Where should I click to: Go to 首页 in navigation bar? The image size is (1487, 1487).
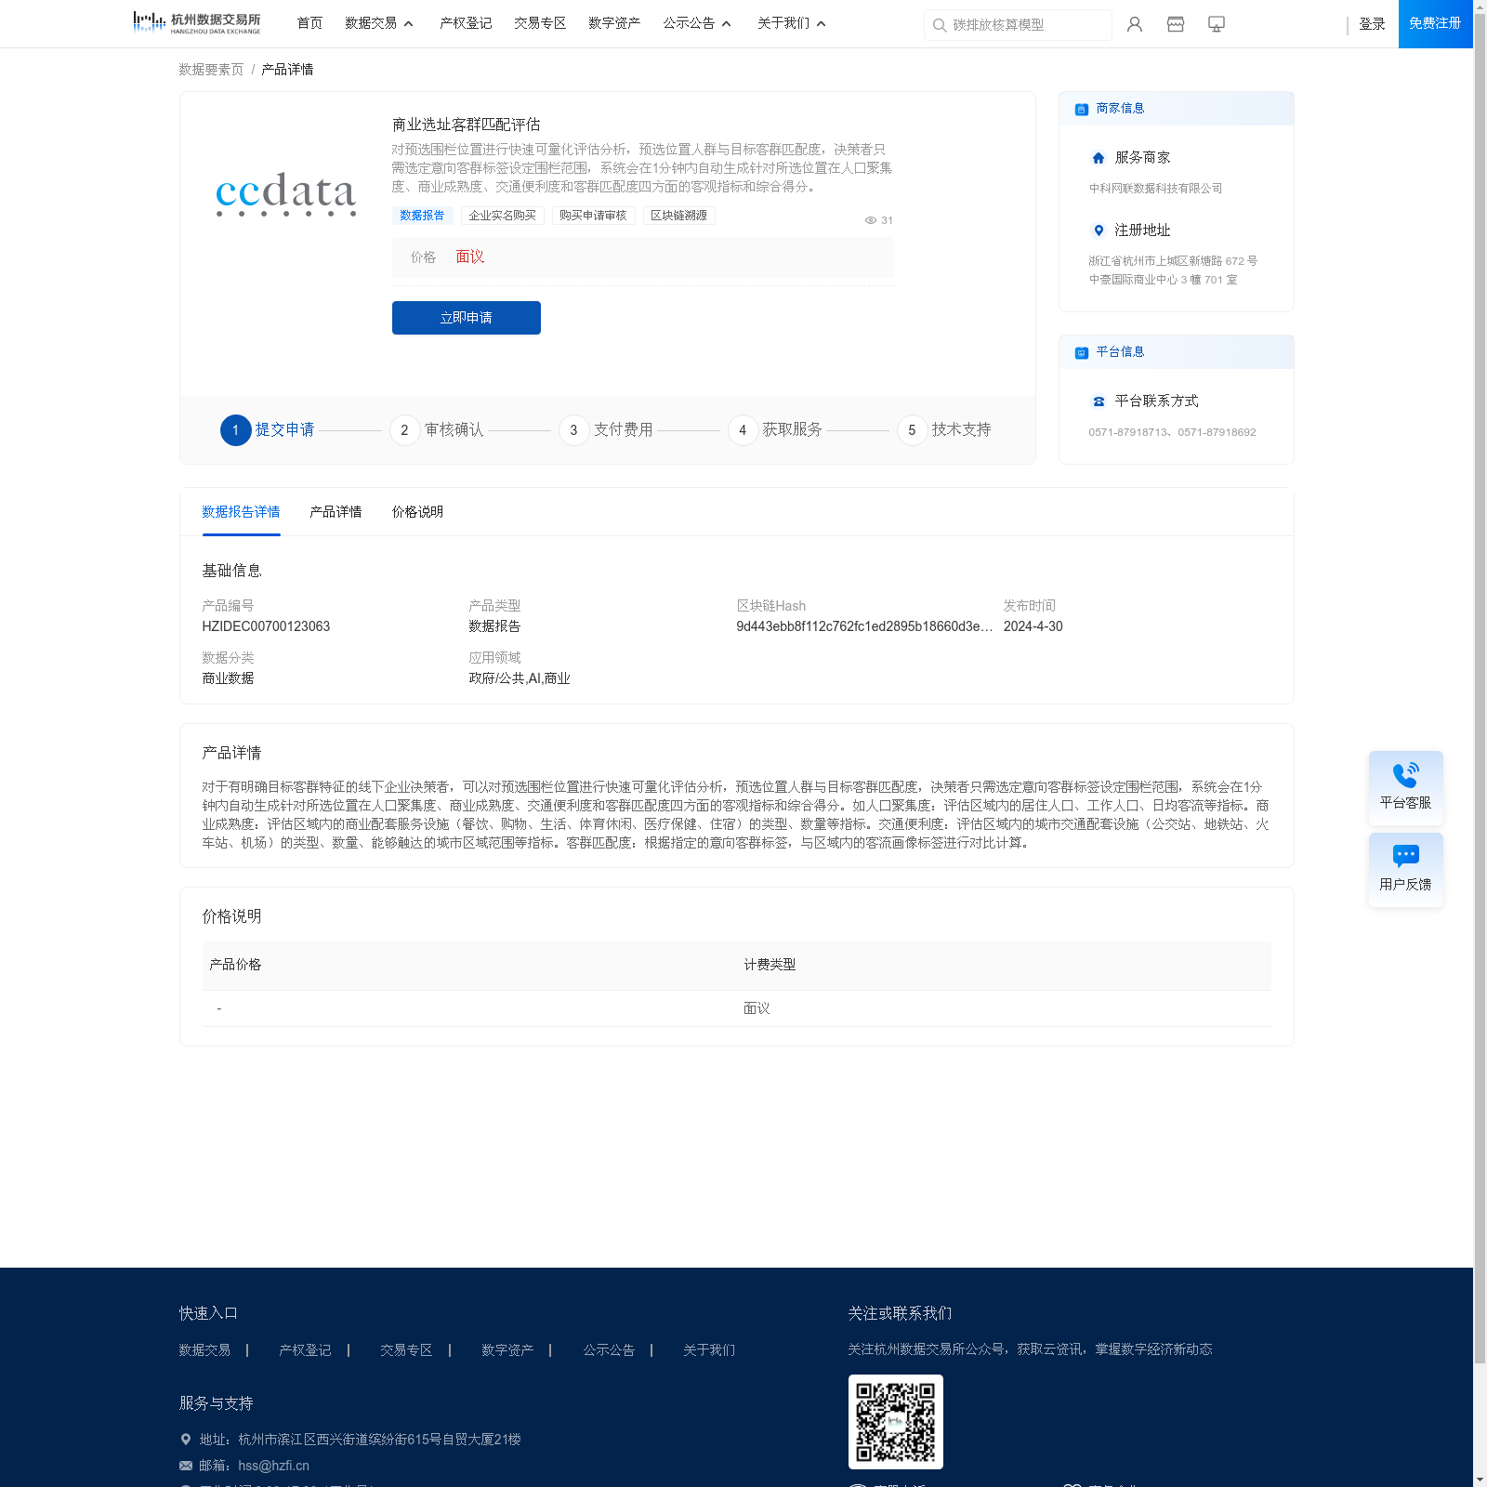[x=309, y=23]
